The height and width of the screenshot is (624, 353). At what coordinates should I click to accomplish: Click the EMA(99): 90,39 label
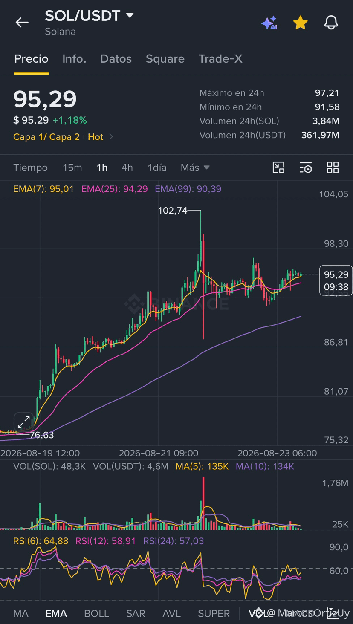(x=188, y=189)
